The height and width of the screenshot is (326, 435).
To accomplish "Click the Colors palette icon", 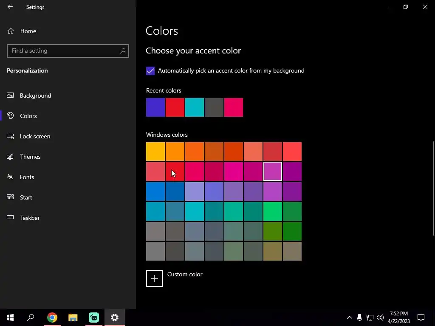I will coord(10,115).
